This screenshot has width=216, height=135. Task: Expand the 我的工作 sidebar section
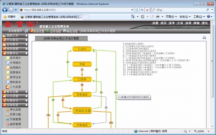(x=26, y=35)
